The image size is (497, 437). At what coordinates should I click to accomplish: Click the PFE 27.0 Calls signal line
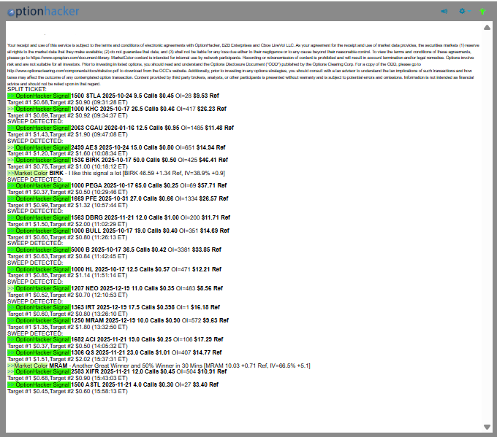pyautogui.click(x=117, y=198)
